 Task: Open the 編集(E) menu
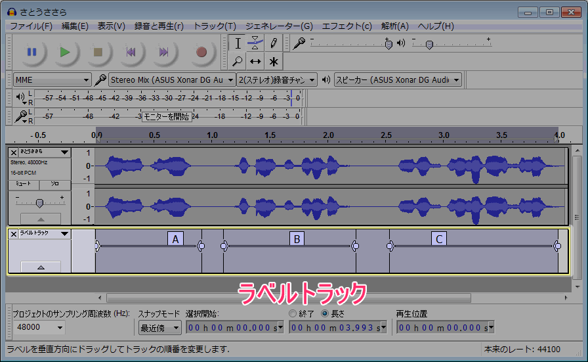(x=75, y=26)
